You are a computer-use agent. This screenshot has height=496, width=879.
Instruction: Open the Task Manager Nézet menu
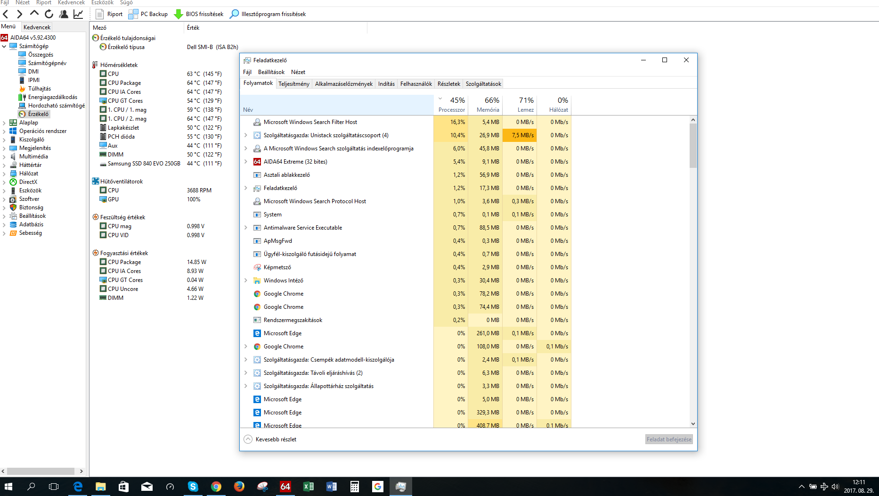tap(298, 72)
